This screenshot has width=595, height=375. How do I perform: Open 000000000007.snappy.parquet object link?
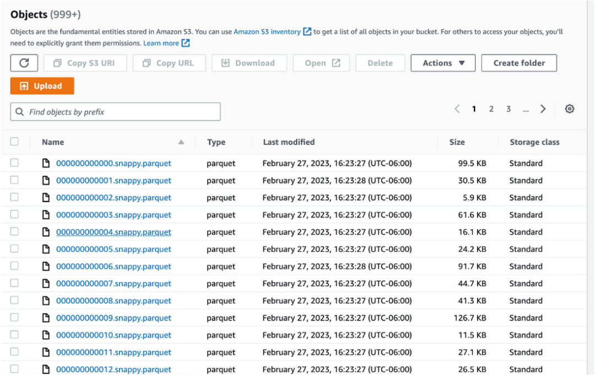pos(113,284)
